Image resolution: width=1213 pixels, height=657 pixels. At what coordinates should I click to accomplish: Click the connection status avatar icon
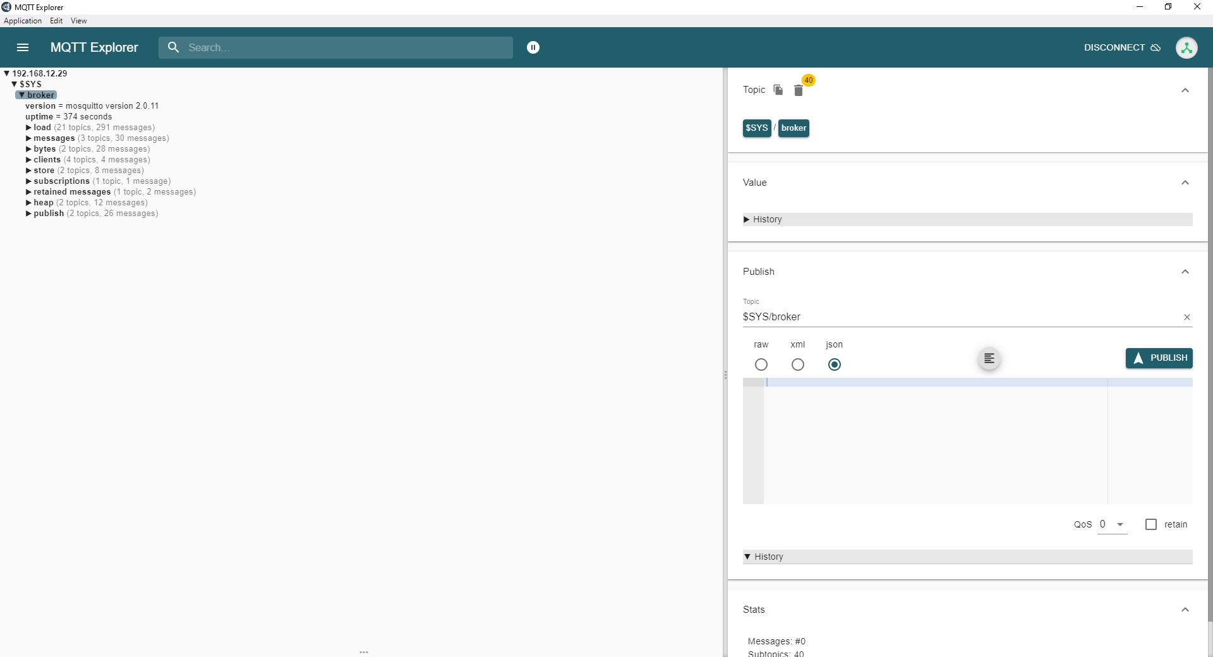coord(1186,47)
